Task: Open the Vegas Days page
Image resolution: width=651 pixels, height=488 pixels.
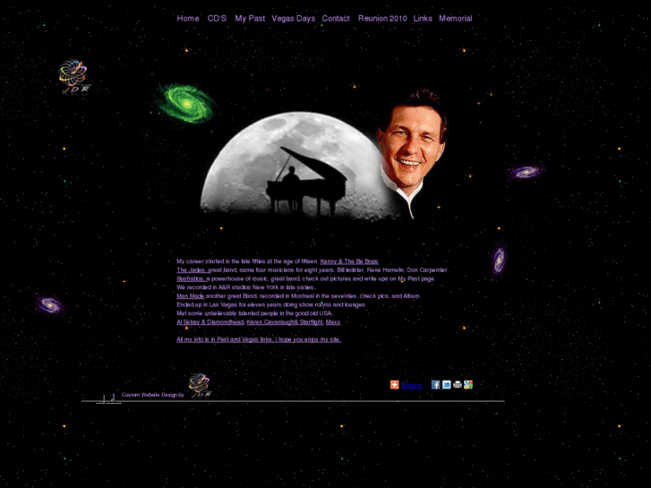Action: pos(293,18)
